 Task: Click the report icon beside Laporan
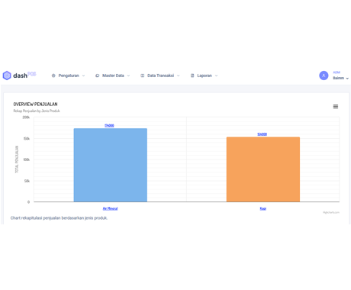tap(192, 76)
